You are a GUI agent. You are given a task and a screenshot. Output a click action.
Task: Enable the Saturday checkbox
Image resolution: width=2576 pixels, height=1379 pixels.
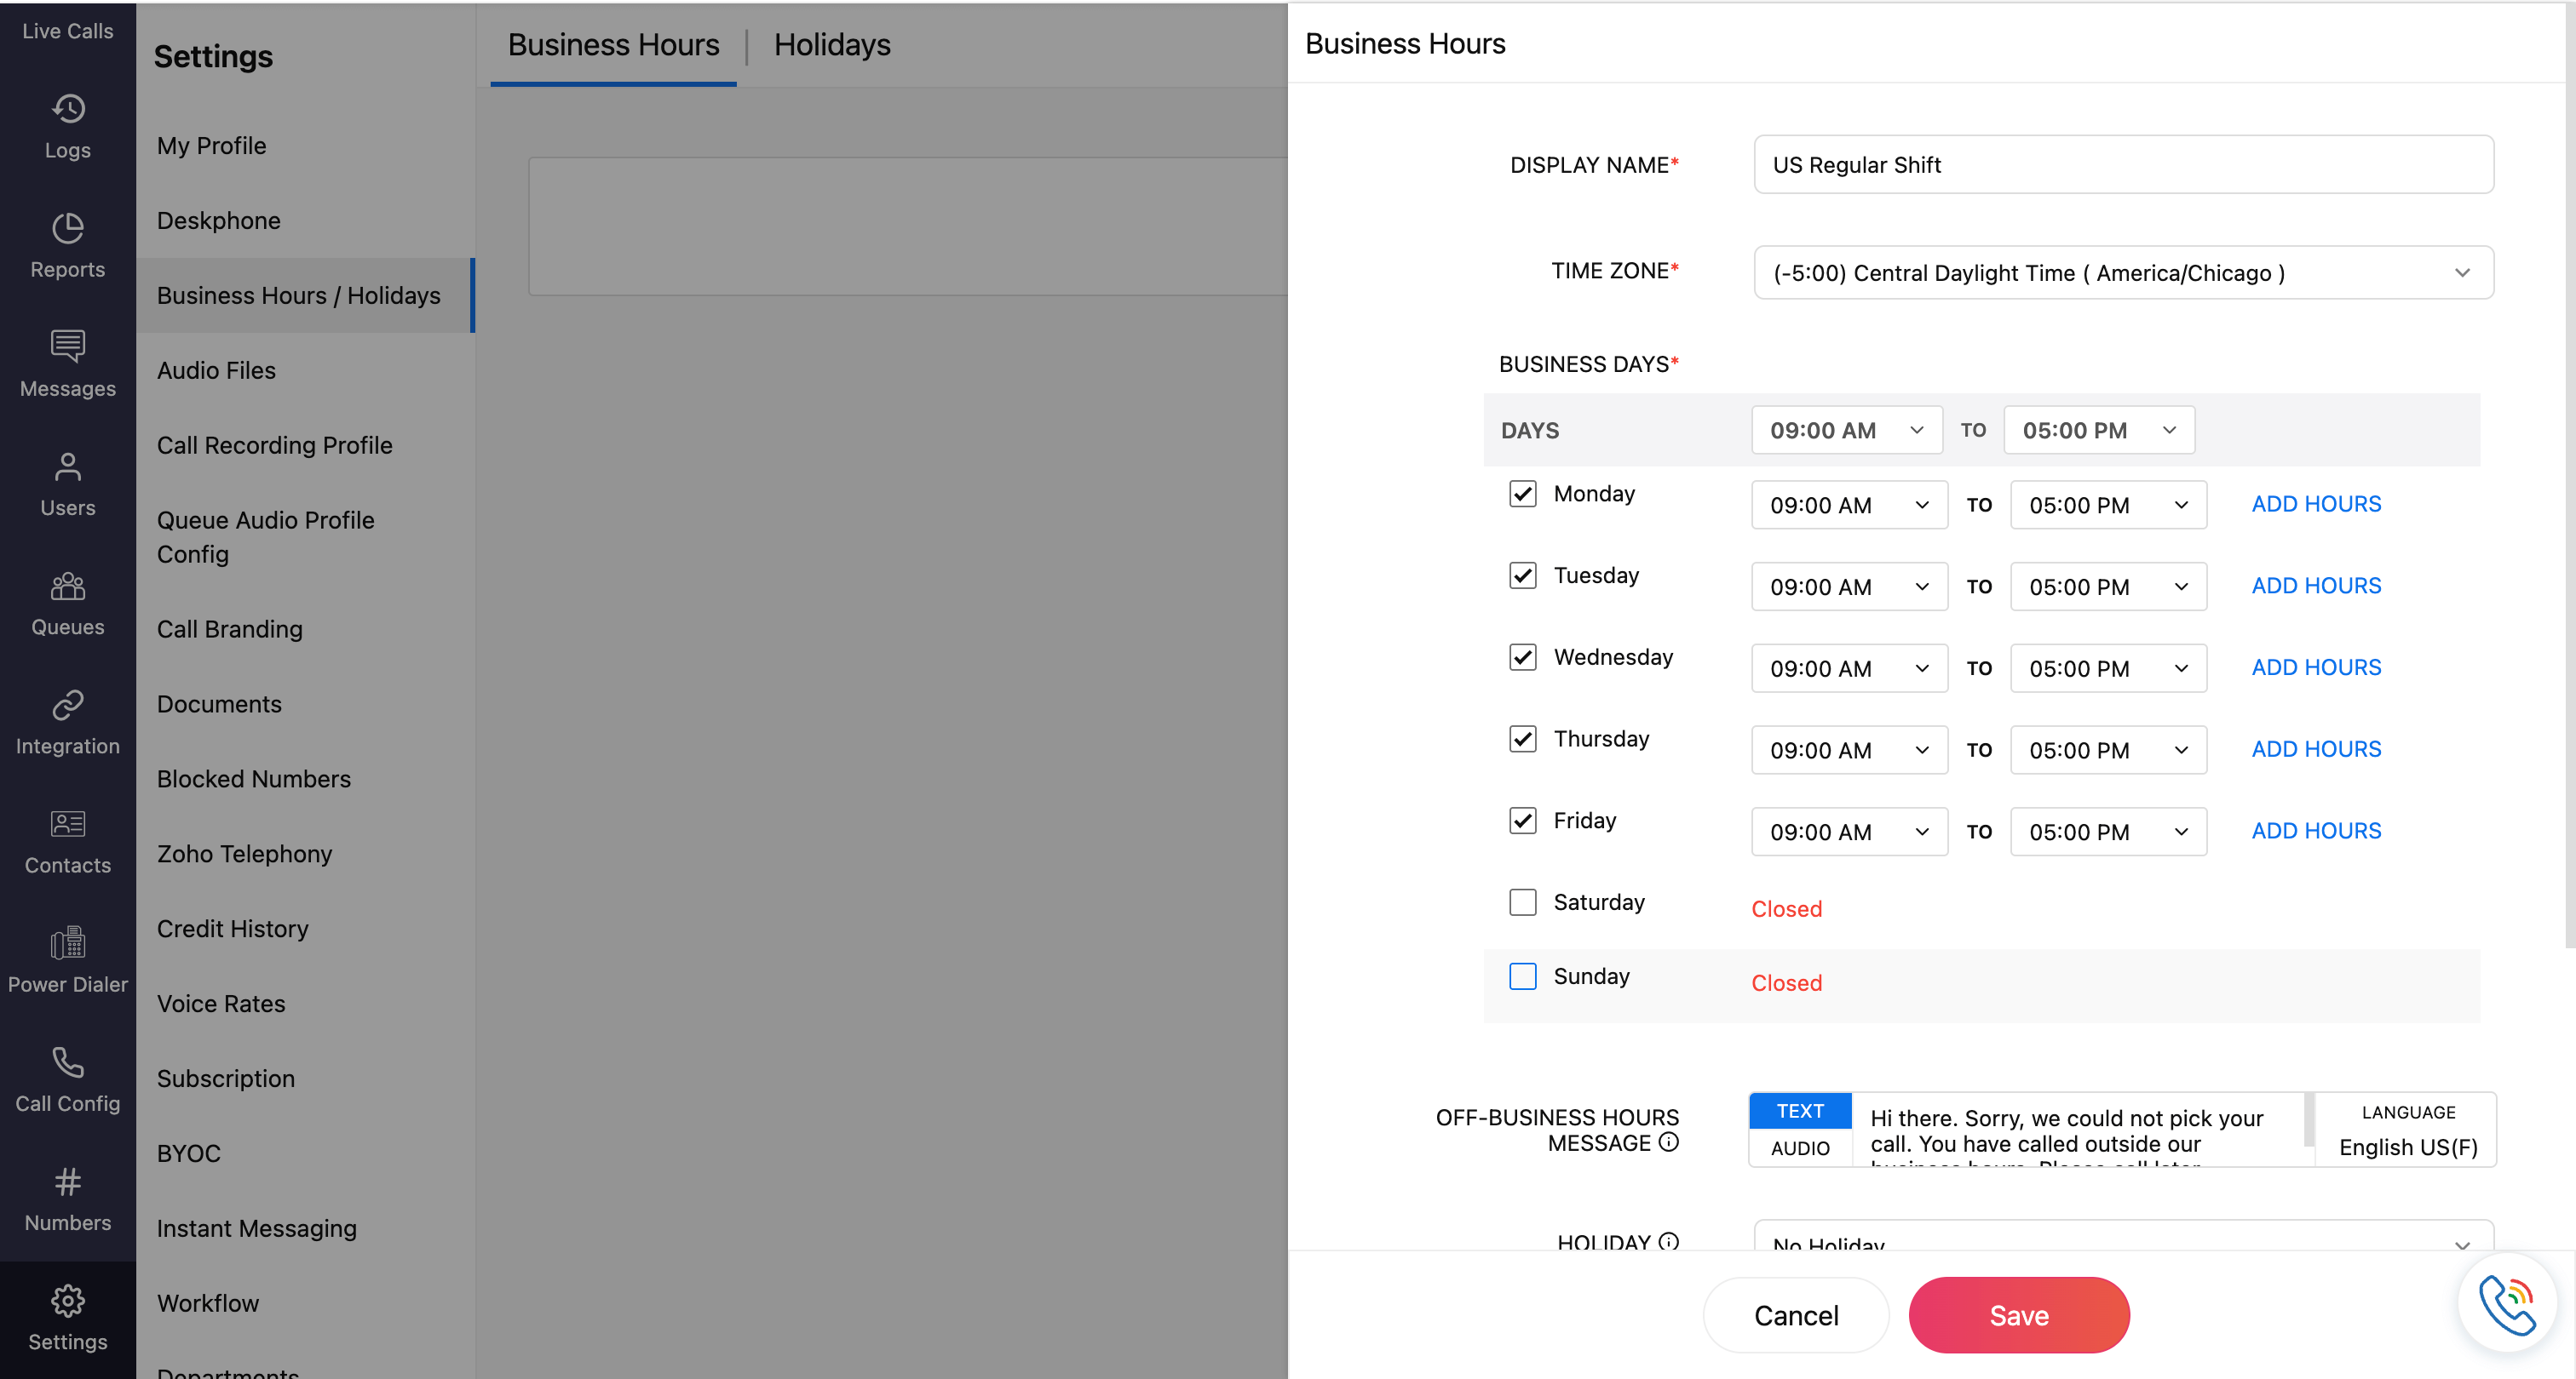[1522, 902]
